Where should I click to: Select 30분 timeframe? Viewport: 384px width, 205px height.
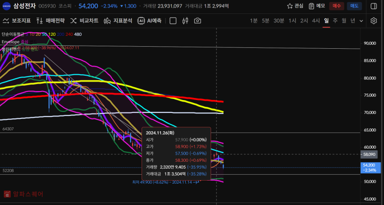279,21
